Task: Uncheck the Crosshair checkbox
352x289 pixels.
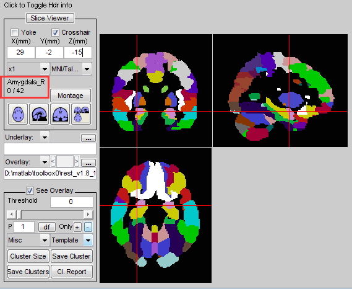Action: point(55,33)
